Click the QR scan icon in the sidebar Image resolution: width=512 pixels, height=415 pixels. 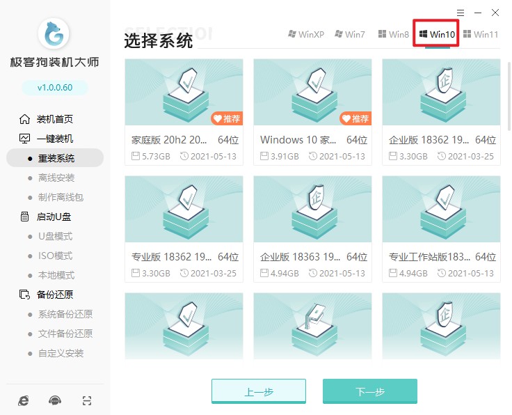87,400
